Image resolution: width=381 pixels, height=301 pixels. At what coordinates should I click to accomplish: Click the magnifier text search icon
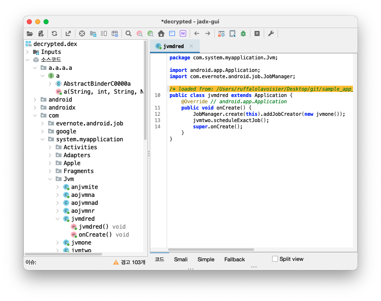(x=129, y=33)
